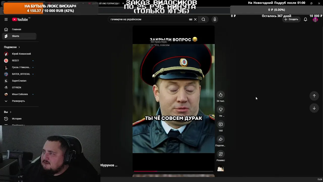This screenshot has width=323, height=182.
Task: Expand the Подписки section header
Action: point(12,47)
